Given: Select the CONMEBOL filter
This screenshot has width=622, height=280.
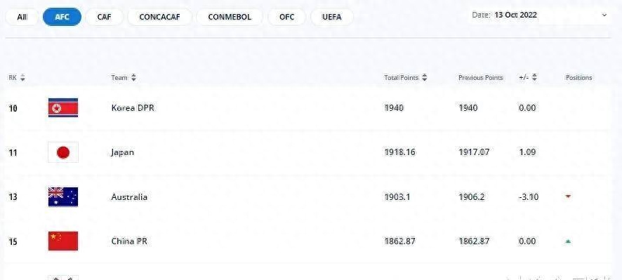Looking at the screenshot, I should coord(230,18).
